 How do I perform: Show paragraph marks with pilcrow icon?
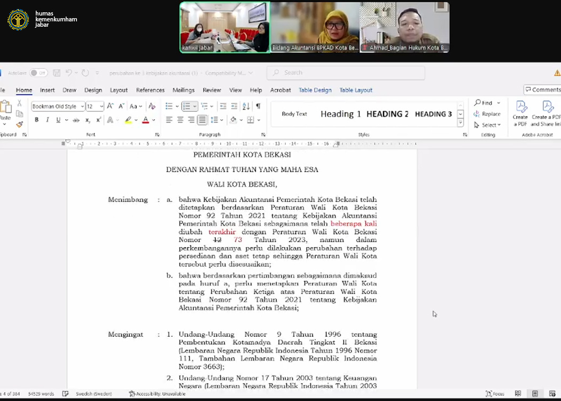[258, 106]
